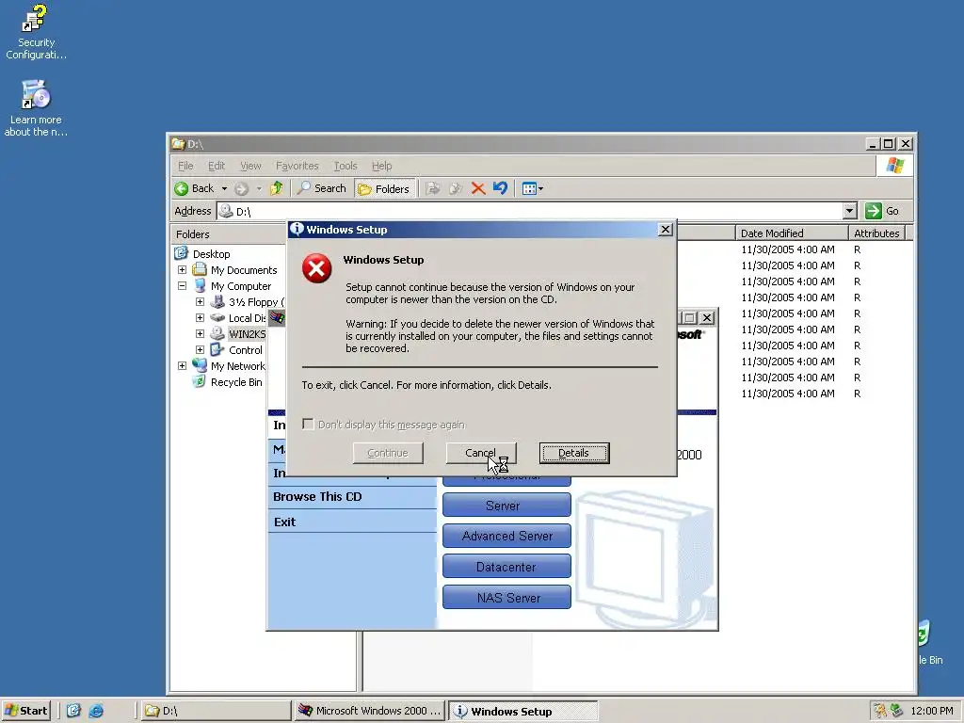Open the Address bar dropdown arrow

850,211
